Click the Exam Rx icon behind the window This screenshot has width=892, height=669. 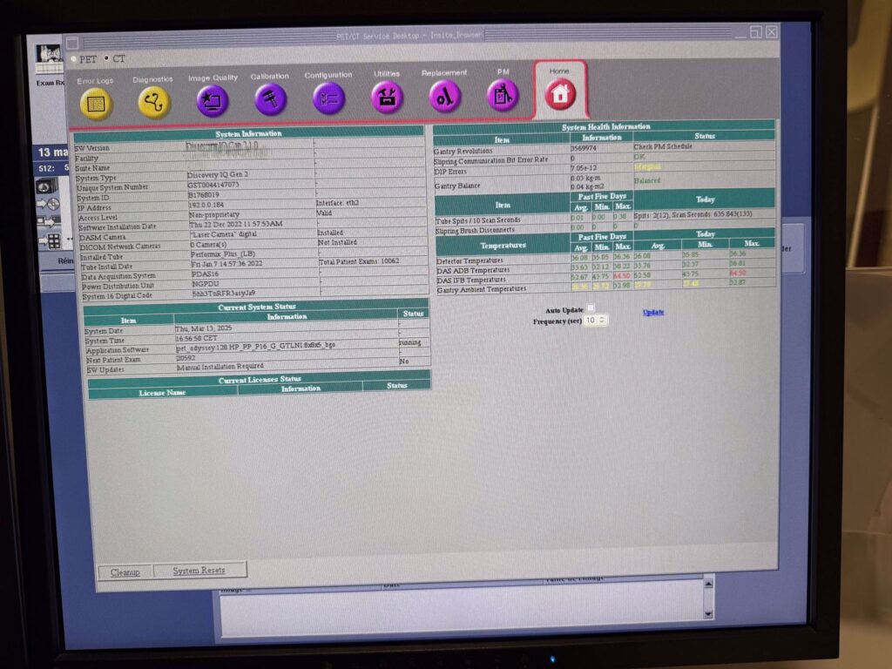pyautogui.click(x=50, y=60)
